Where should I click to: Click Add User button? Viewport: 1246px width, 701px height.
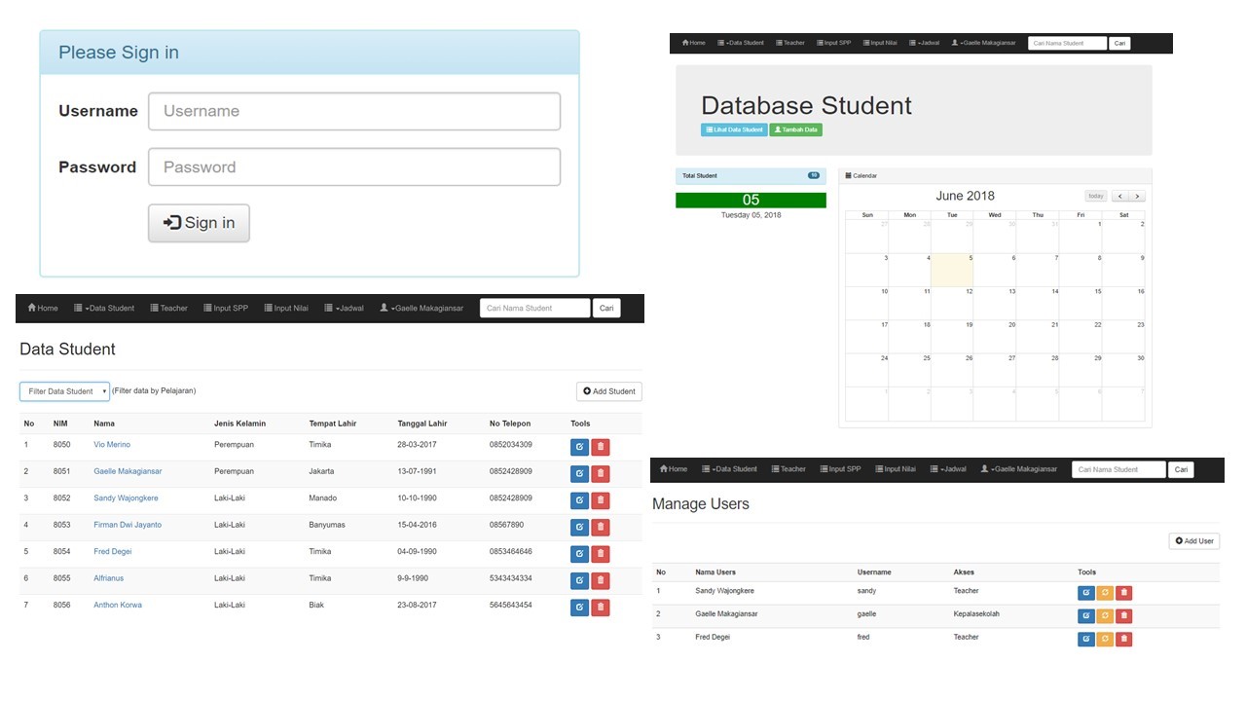pyautogui.click(x=1194, y=541)
